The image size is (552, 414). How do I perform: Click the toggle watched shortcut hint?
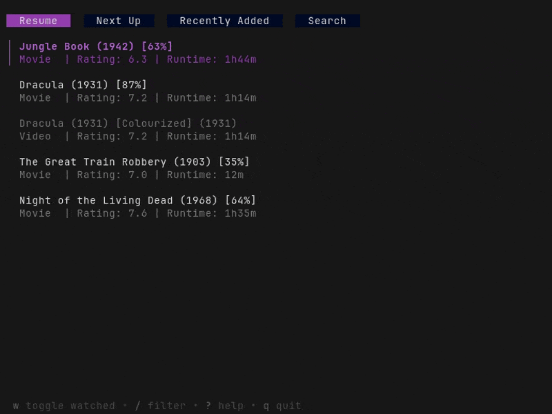pos(63,406)
